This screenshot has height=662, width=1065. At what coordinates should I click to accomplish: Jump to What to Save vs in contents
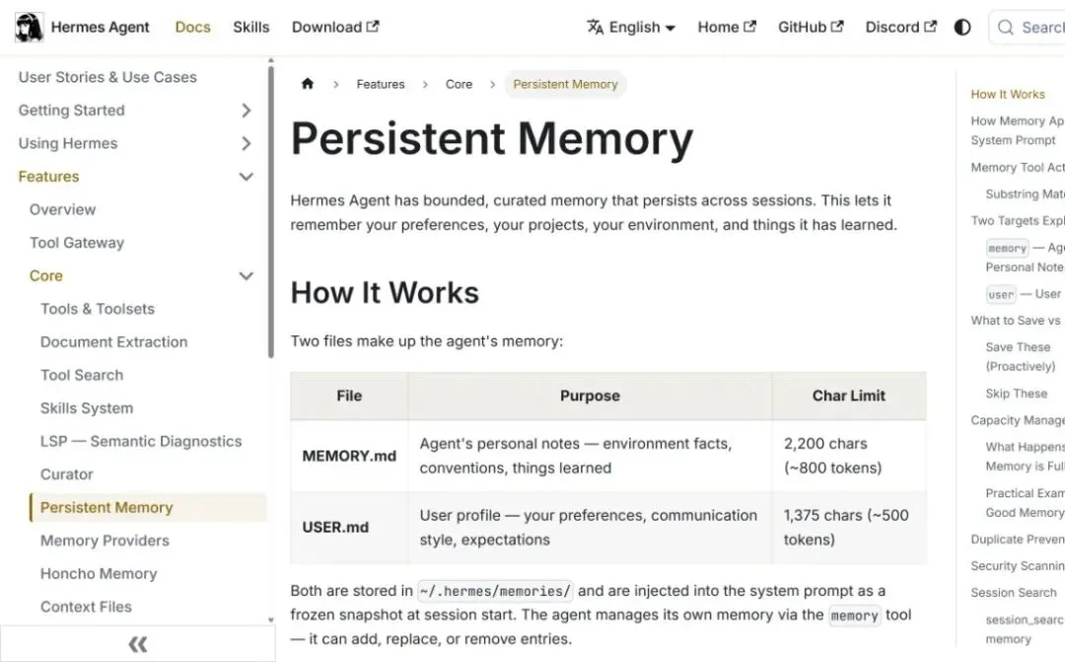coord(1016,320)
